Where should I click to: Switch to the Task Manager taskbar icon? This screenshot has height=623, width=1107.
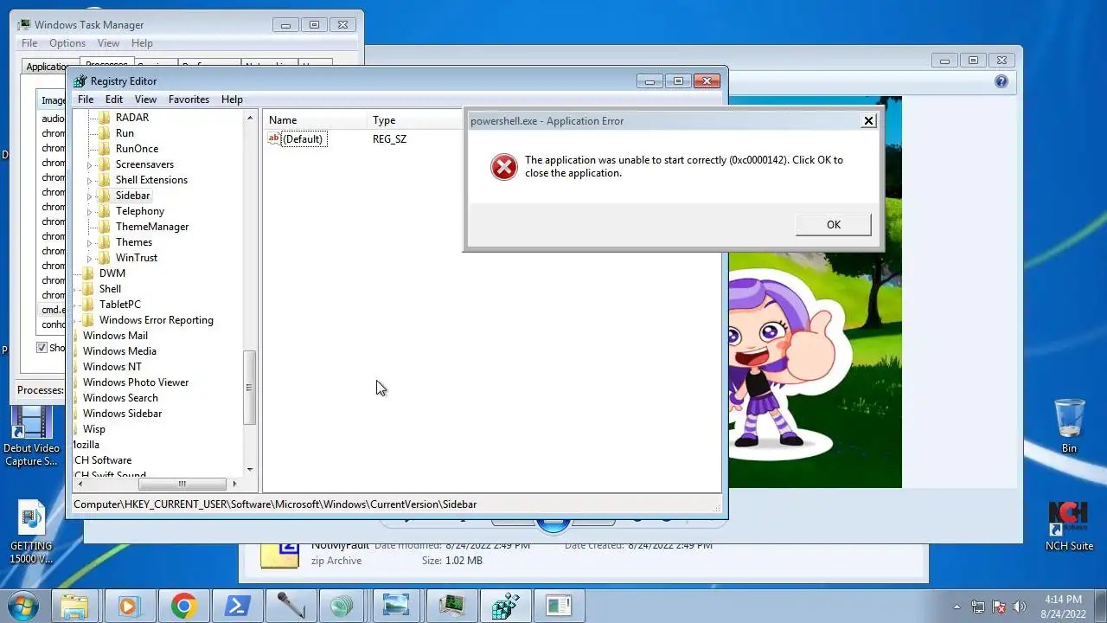coord(451,606)
